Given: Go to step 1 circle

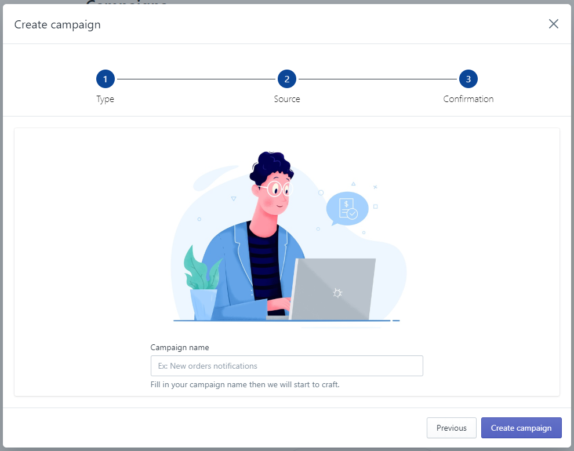Looking at the screenshot, I should [x=106, y=79].
